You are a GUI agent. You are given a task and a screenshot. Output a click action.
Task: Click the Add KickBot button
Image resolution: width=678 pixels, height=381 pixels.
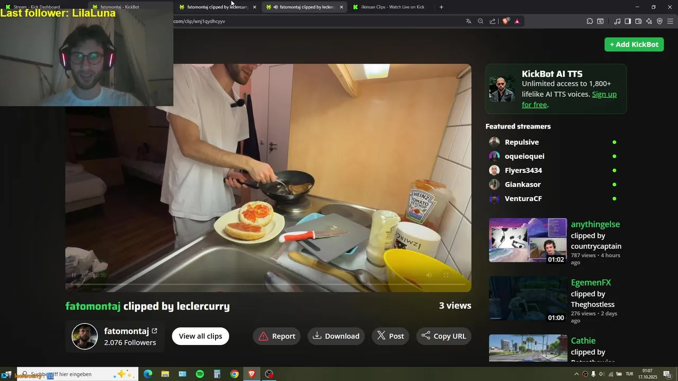634,44
